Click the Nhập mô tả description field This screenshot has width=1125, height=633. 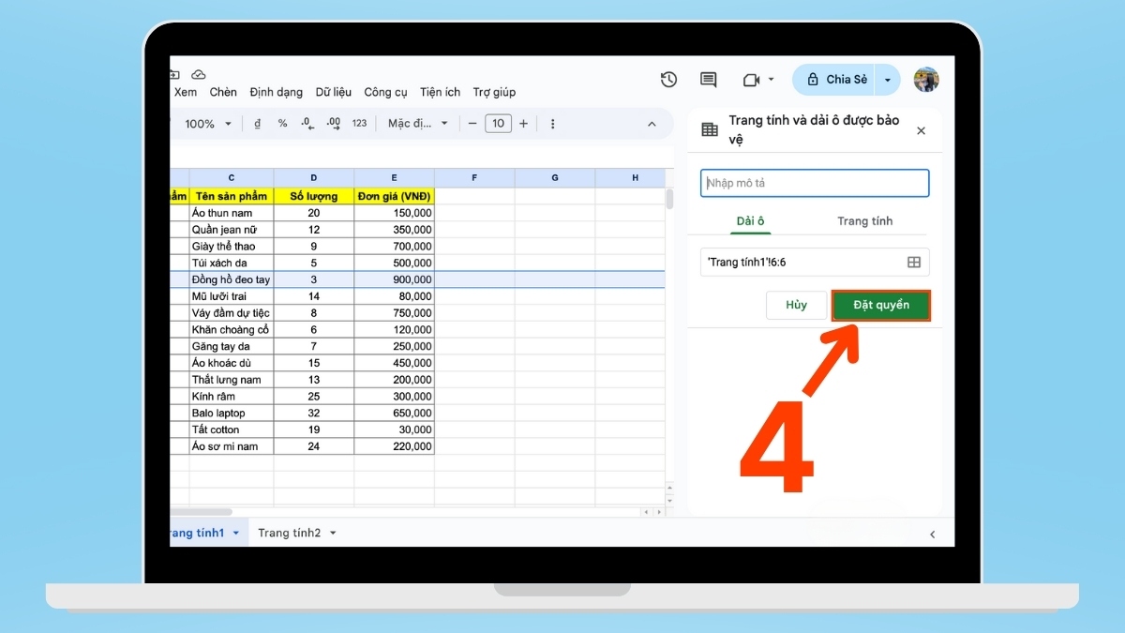click(x=815, y=183)
